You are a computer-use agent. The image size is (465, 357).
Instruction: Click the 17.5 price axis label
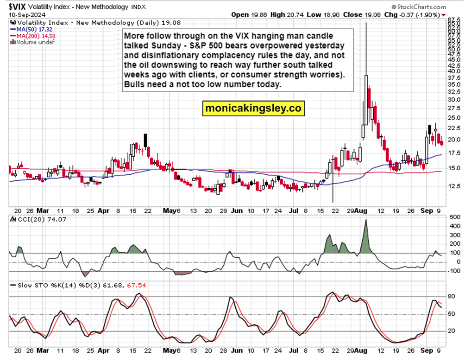(x=454, y=153)
